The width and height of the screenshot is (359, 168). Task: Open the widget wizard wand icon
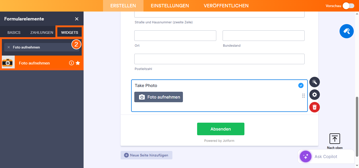click(314, 82)
